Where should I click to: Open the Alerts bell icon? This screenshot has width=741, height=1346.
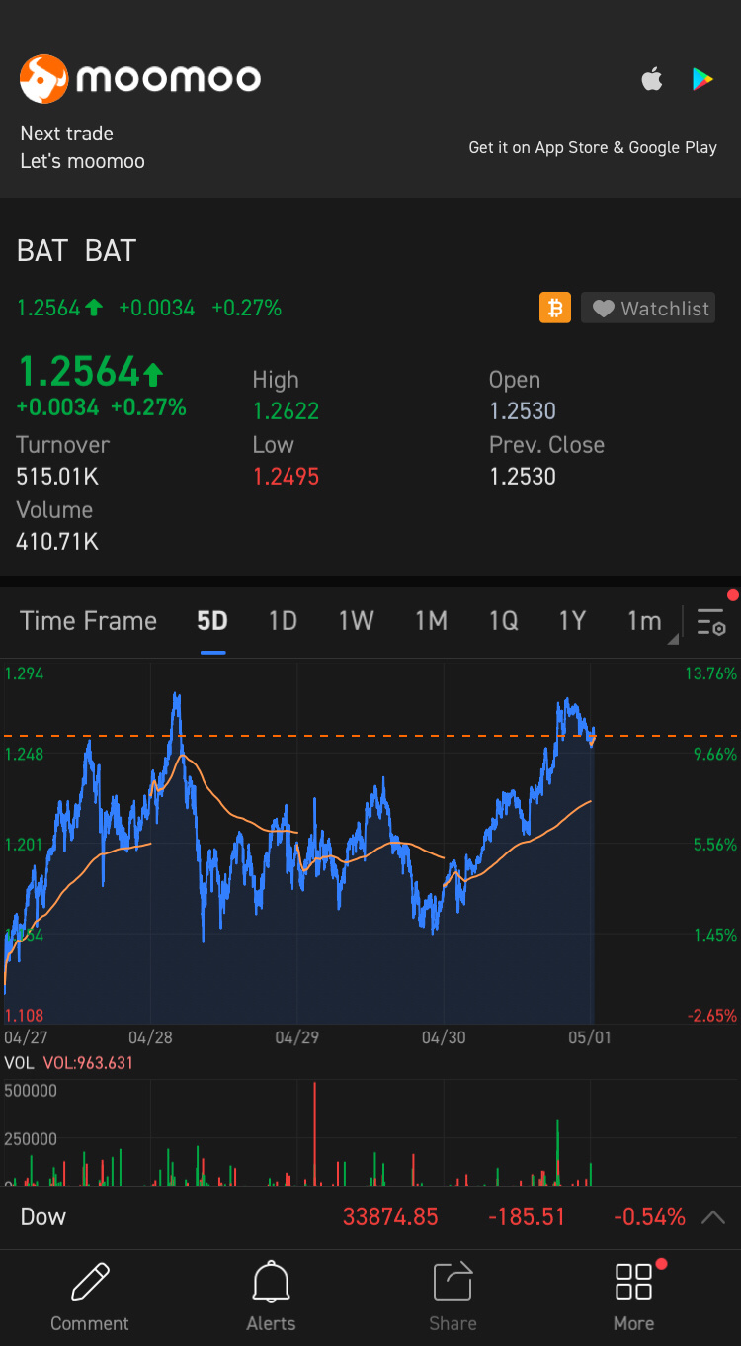pos(271,1282)
